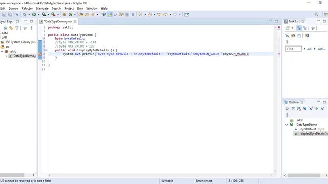
Task: Open the Debug dropdown arrow
Action: point(29,15)
